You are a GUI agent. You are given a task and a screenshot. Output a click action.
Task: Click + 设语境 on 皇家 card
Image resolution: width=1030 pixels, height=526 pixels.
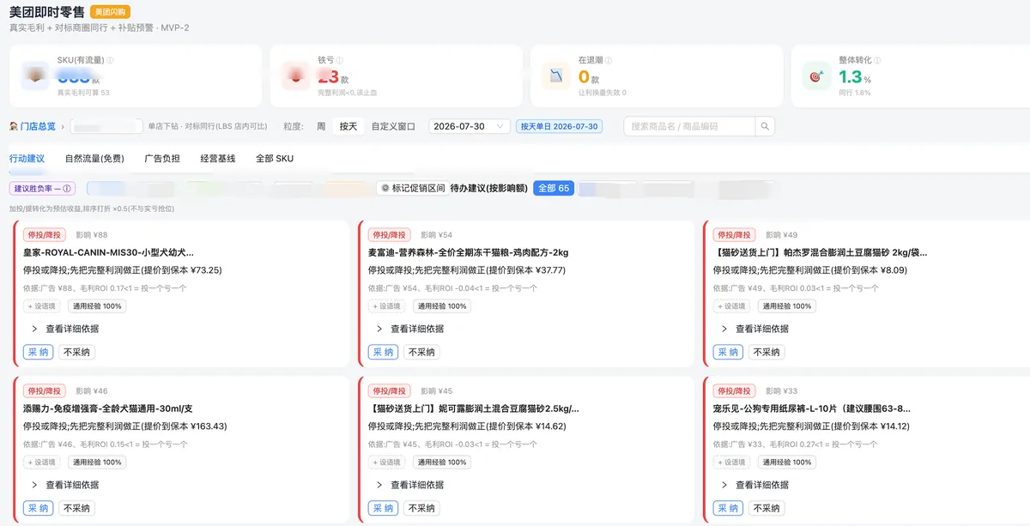[x=43, y=306]
